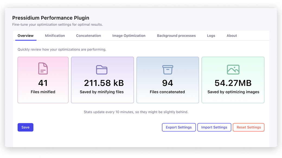The width and height of the screenshot is (282, 158).
Task: Click the Save button
Action: click(x=25, y=127)
